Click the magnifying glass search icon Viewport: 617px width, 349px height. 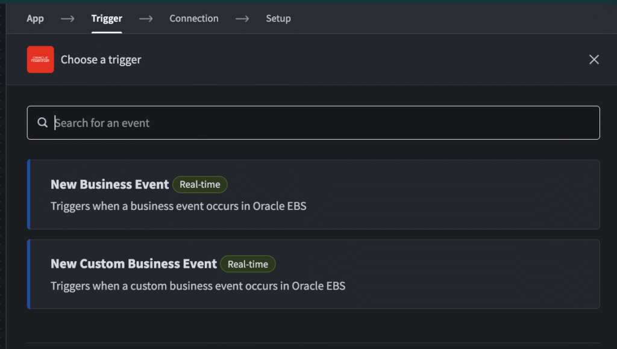coord(43,123)
